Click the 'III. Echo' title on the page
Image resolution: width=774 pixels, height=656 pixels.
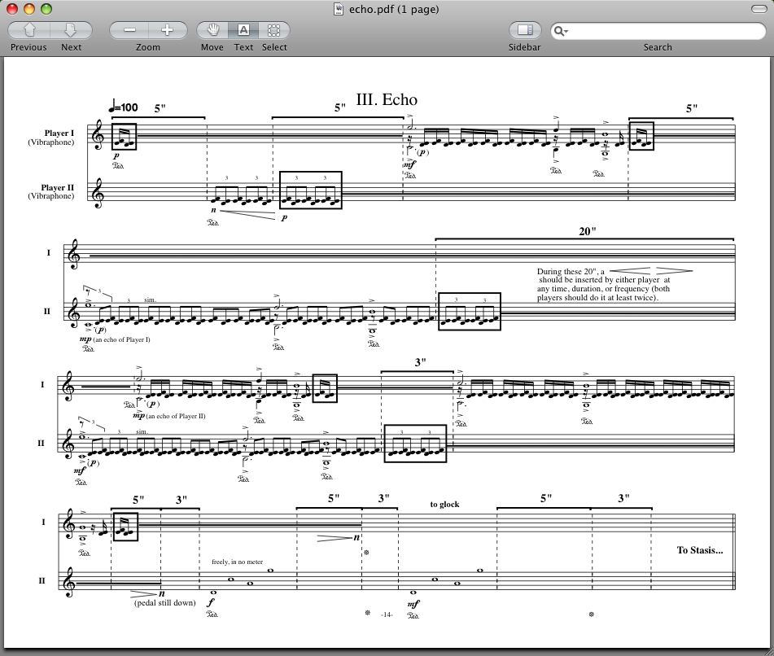(x=387, y=100)
